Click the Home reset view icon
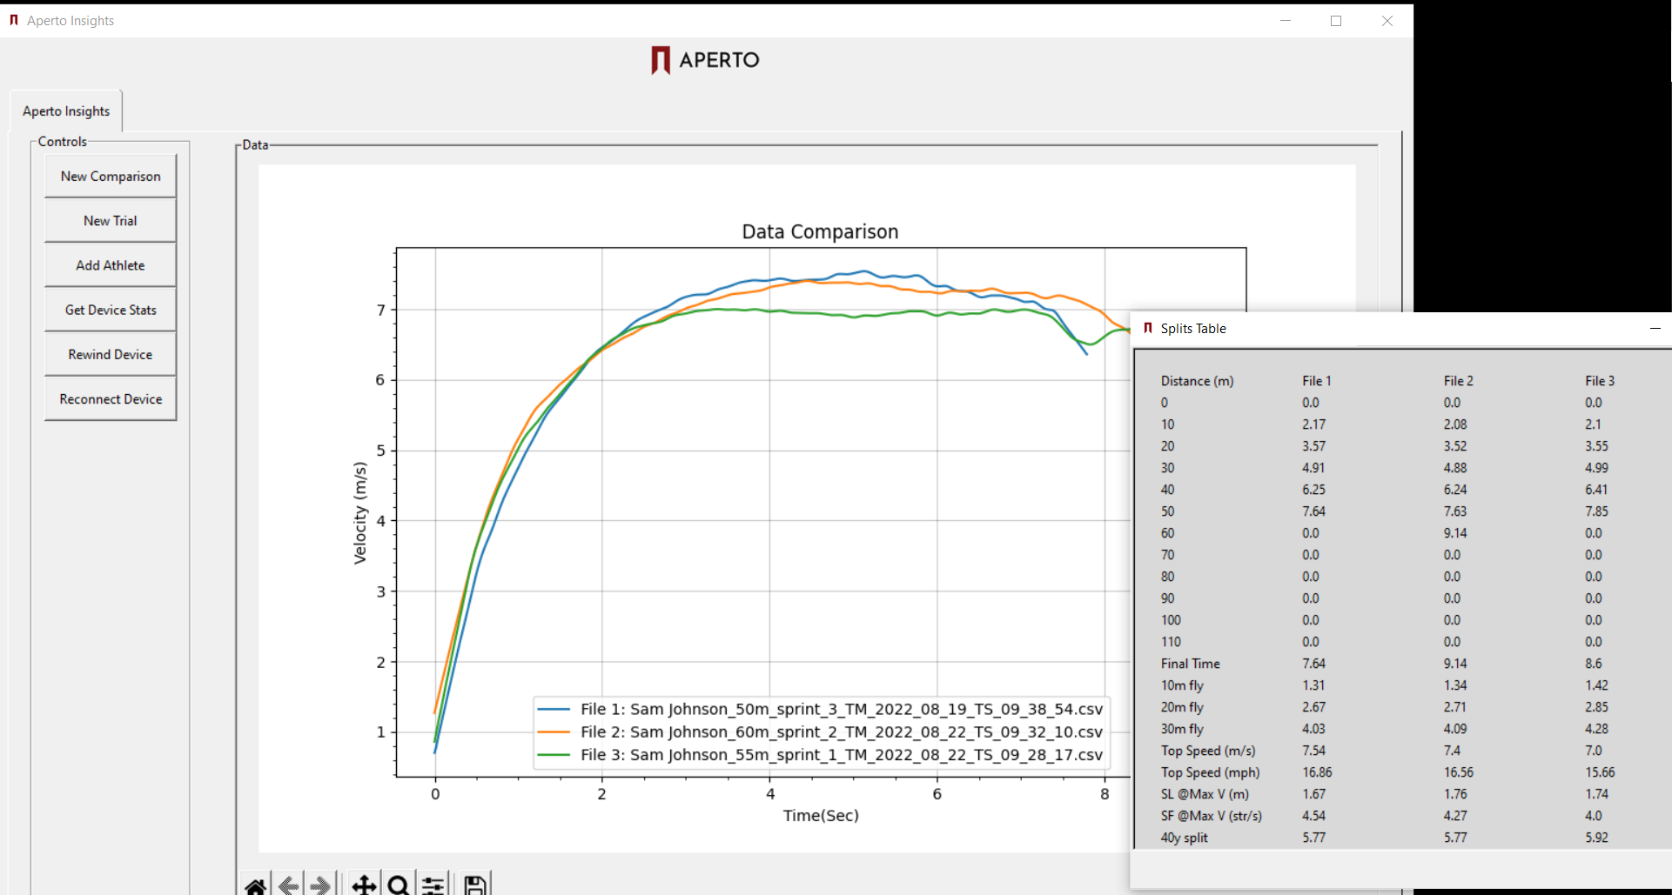Screen dimensions: 1672x895 click(x=256, y=885)
